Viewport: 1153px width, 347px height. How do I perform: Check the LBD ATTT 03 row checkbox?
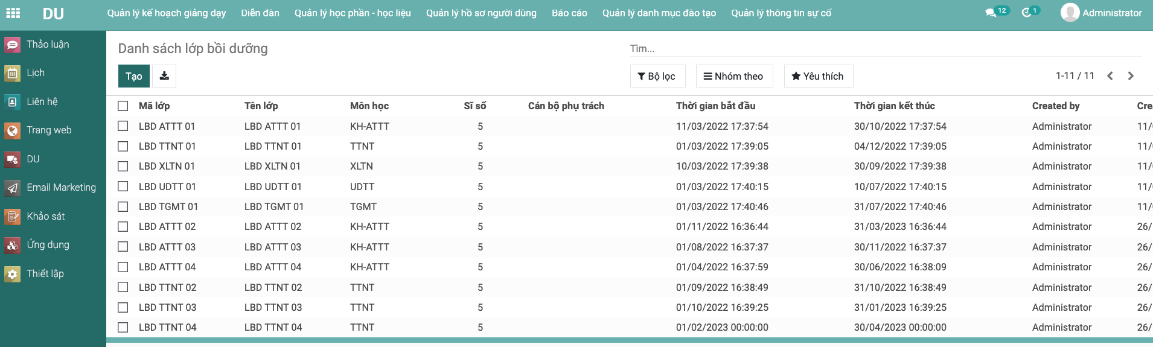123,247
